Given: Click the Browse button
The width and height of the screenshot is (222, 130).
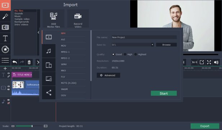Looking at the screenshot, I should (x=166, y=45).
